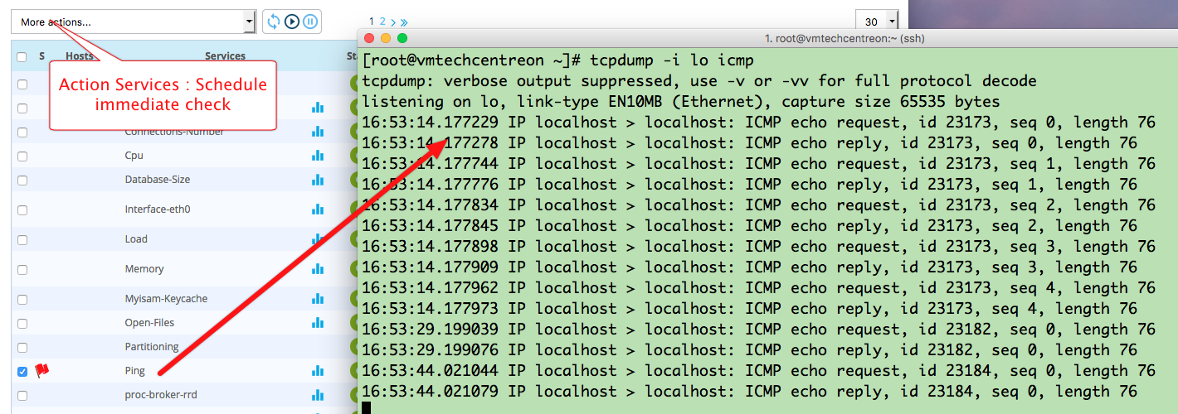Click the green zoom button of terminal window
The image size is (1178, 414).
[402, 38]
